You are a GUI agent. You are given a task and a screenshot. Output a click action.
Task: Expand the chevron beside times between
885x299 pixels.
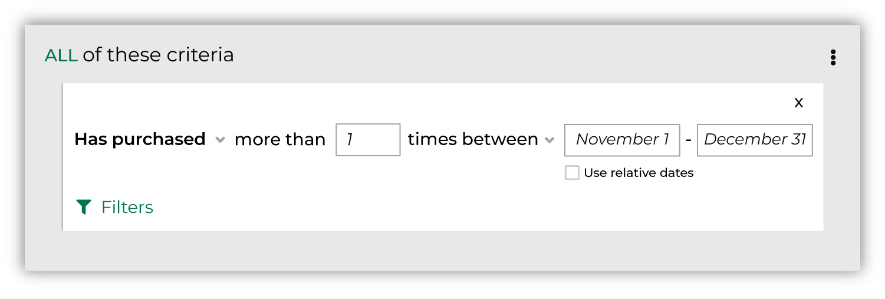click(x=550, y=140)
